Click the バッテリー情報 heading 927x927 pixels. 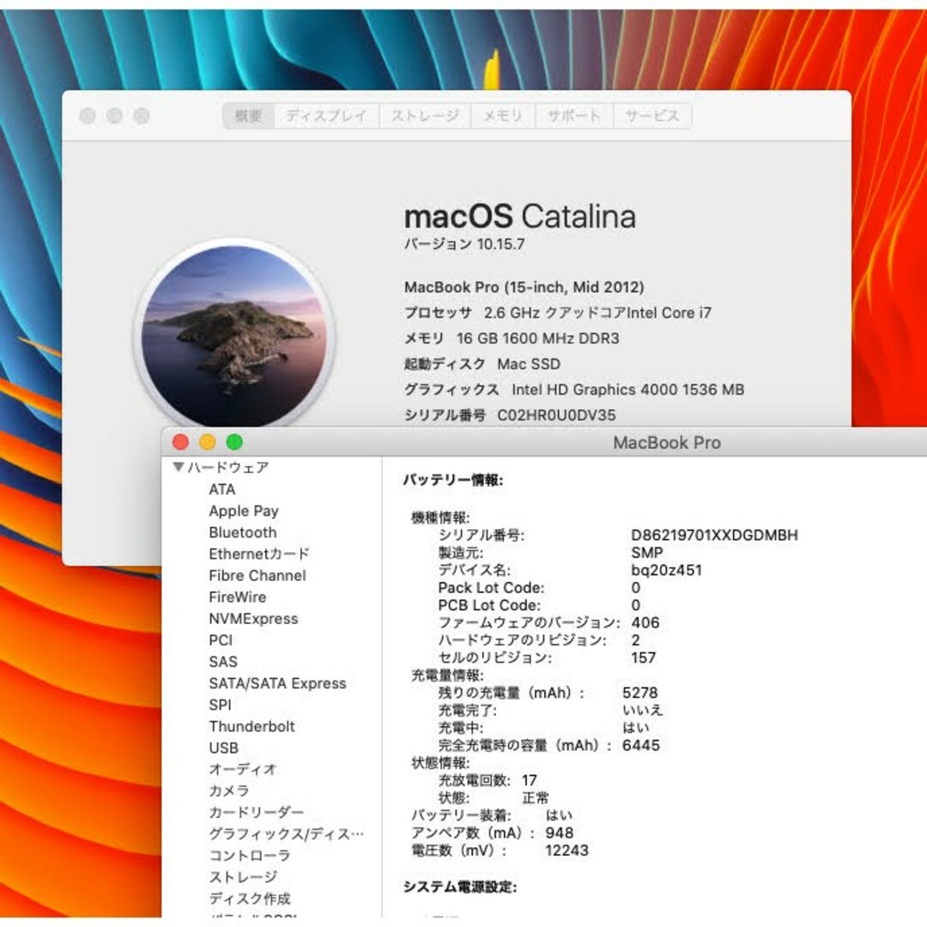453,480
